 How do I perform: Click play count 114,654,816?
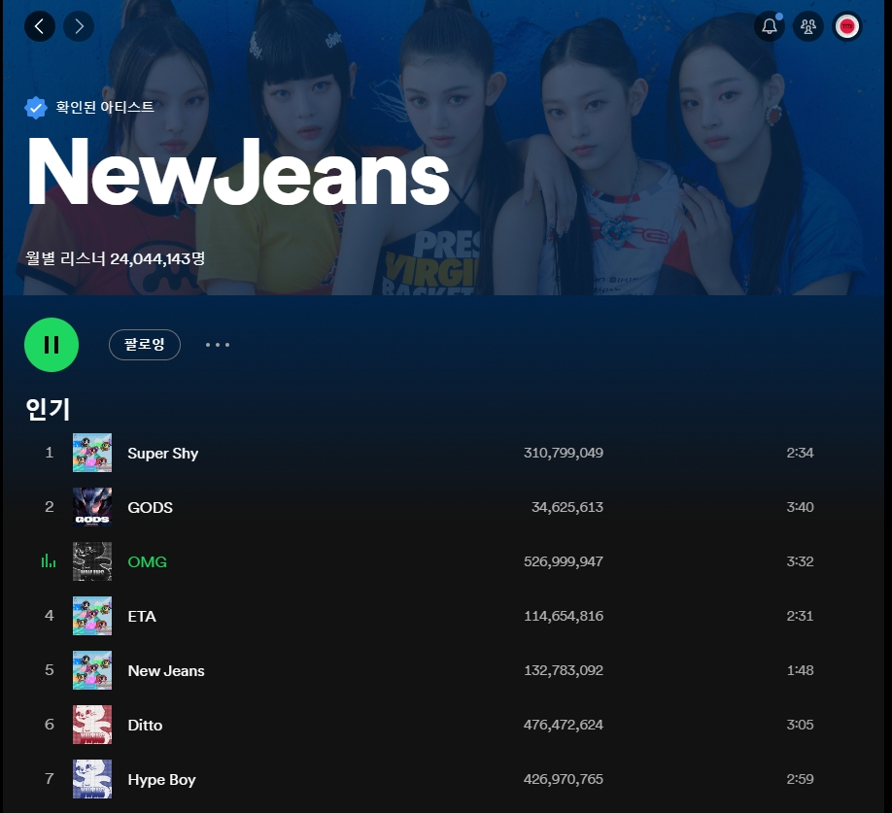click(564, 616)
